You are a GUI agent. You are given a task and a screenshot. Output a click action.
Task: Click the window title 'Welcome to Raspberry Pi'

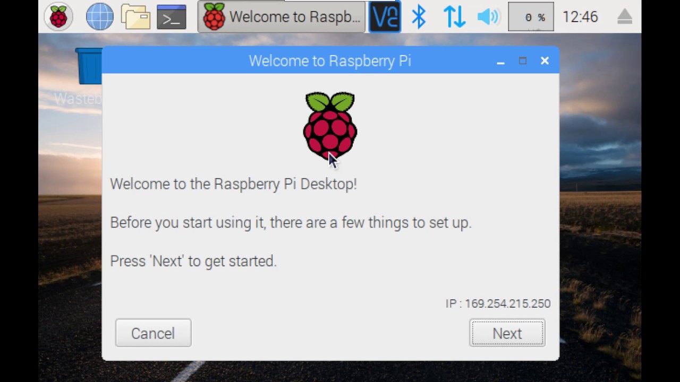(330, 61)
